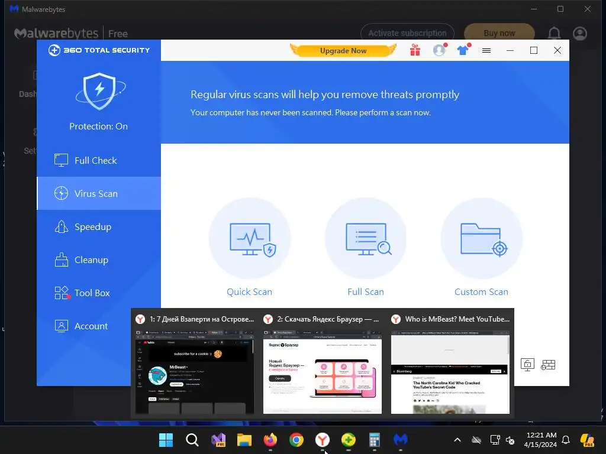Image resolution: width=606 pixels, height=454 pixels.
Task: Open Calculator from taskbar
Action: coord(375,440)
